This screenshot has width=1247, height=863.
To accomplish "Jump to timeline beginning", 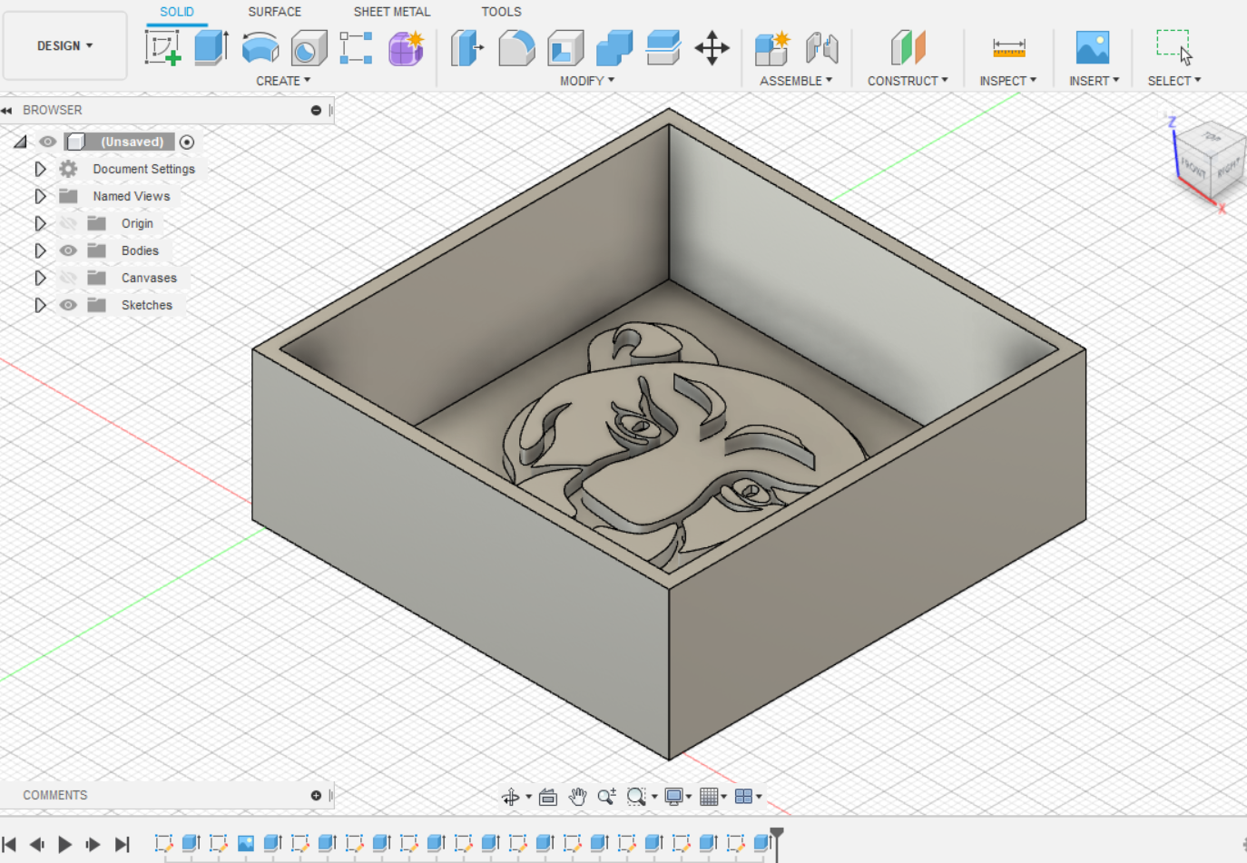I will (10, 844).
